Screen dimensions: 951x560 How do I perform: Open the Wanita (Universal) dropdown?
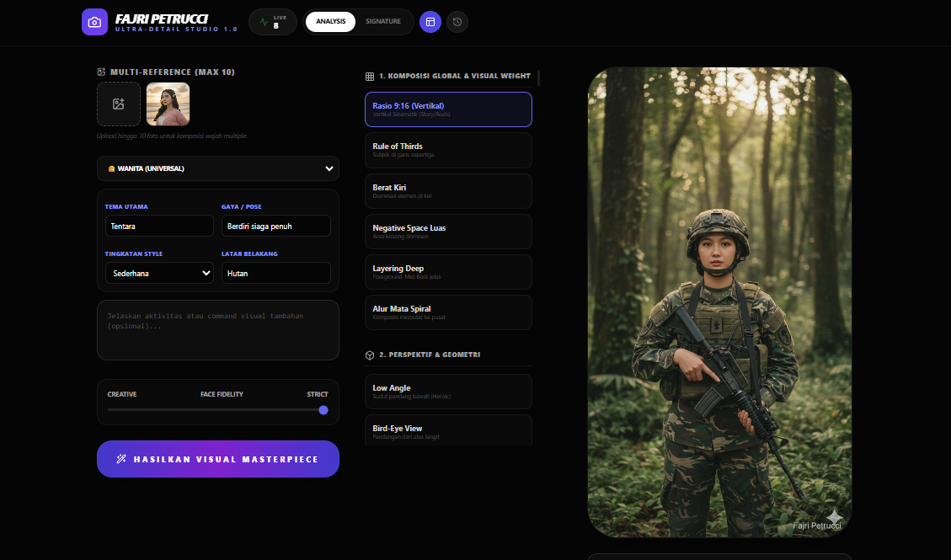point(218,168)
